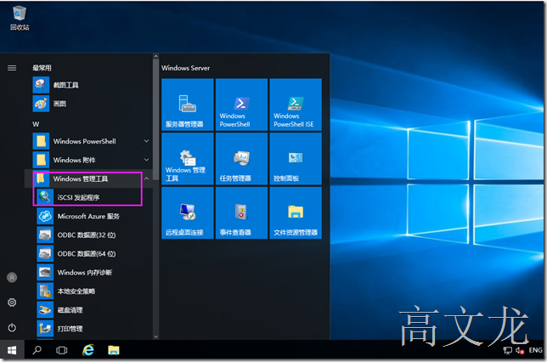Expand the Windows PowerShell folder chevron

pos(146,141)
